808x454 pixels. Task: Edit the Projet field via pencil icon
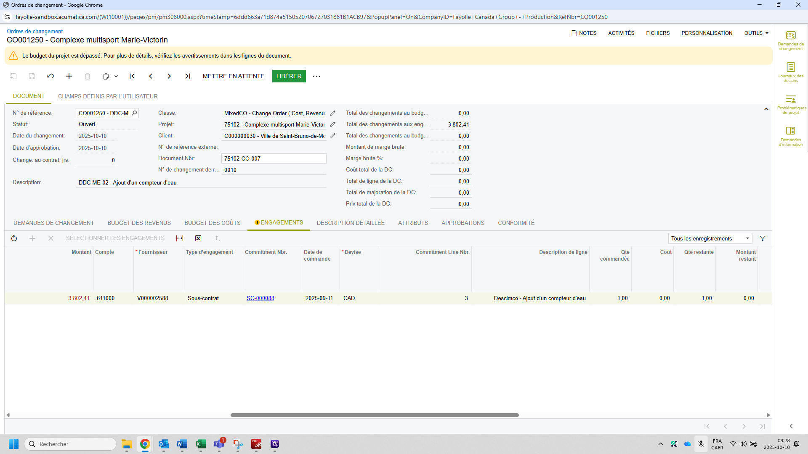coord(332,124)
